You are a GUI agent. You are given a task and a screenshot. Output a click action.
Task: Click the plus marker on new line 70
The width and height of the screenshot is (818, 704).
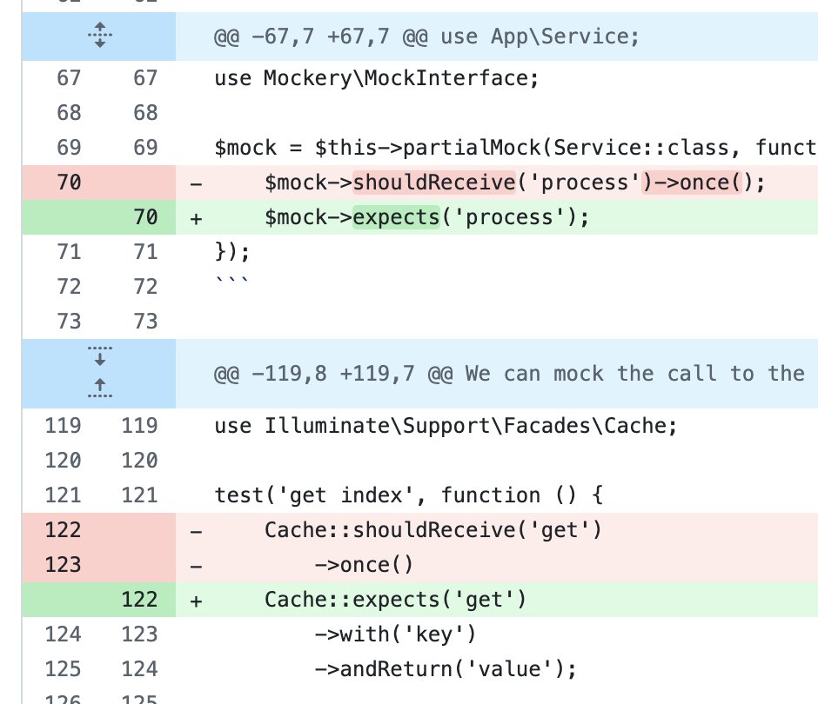(x=196, y=218)
